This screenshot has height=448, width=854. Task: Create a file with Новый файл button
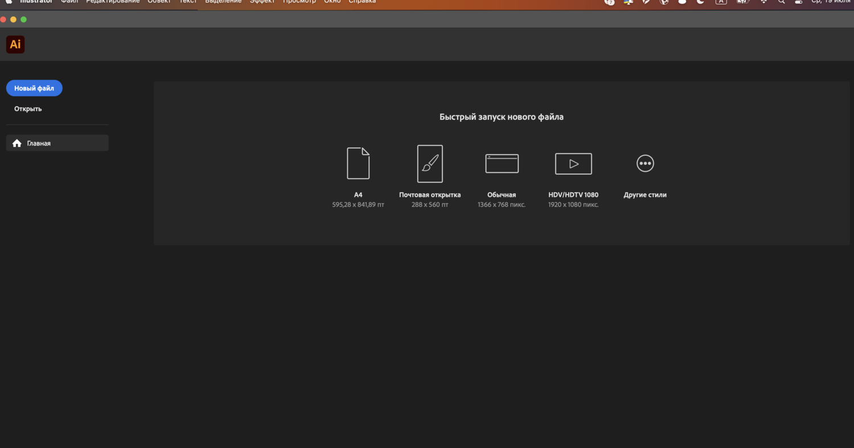[34, 88]
